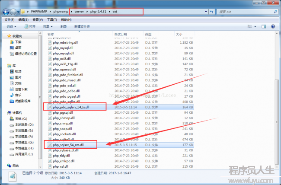Open the 组织 dropdown menu

coord(11,26)
